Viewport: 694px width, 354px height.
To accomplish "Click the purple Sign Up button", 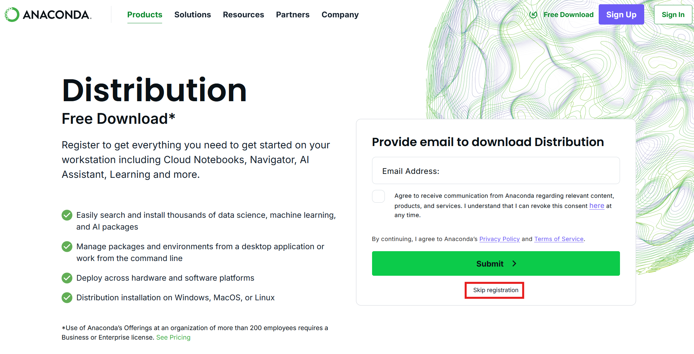I will [x=621, y=15].
